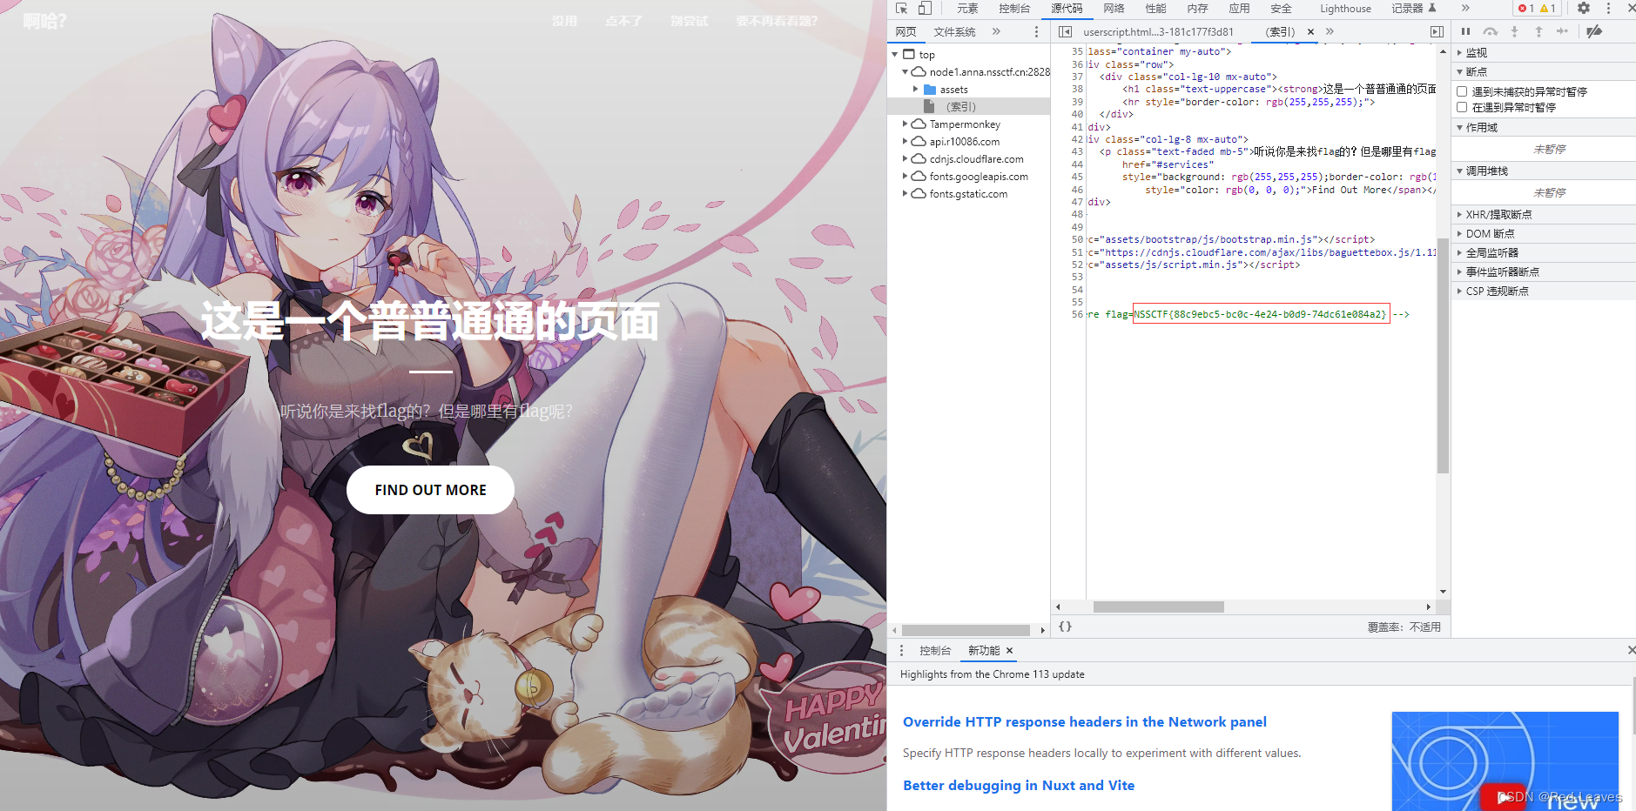
Task: Expand the api.r10086.com tree node
Action: click(x=906, y=141)
